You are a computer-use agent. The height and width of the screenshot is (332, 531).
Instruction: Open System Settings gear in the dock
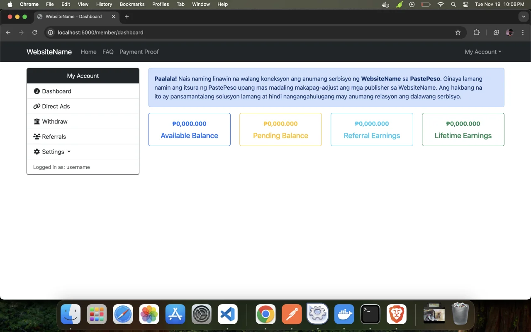pos(202,314)
